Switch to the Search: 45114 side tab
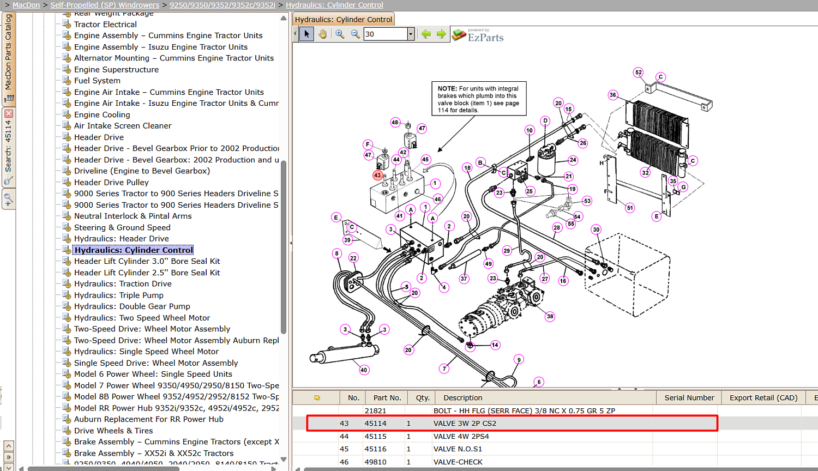The width and height of the screenshot is (818, 471). coord(9,147)
